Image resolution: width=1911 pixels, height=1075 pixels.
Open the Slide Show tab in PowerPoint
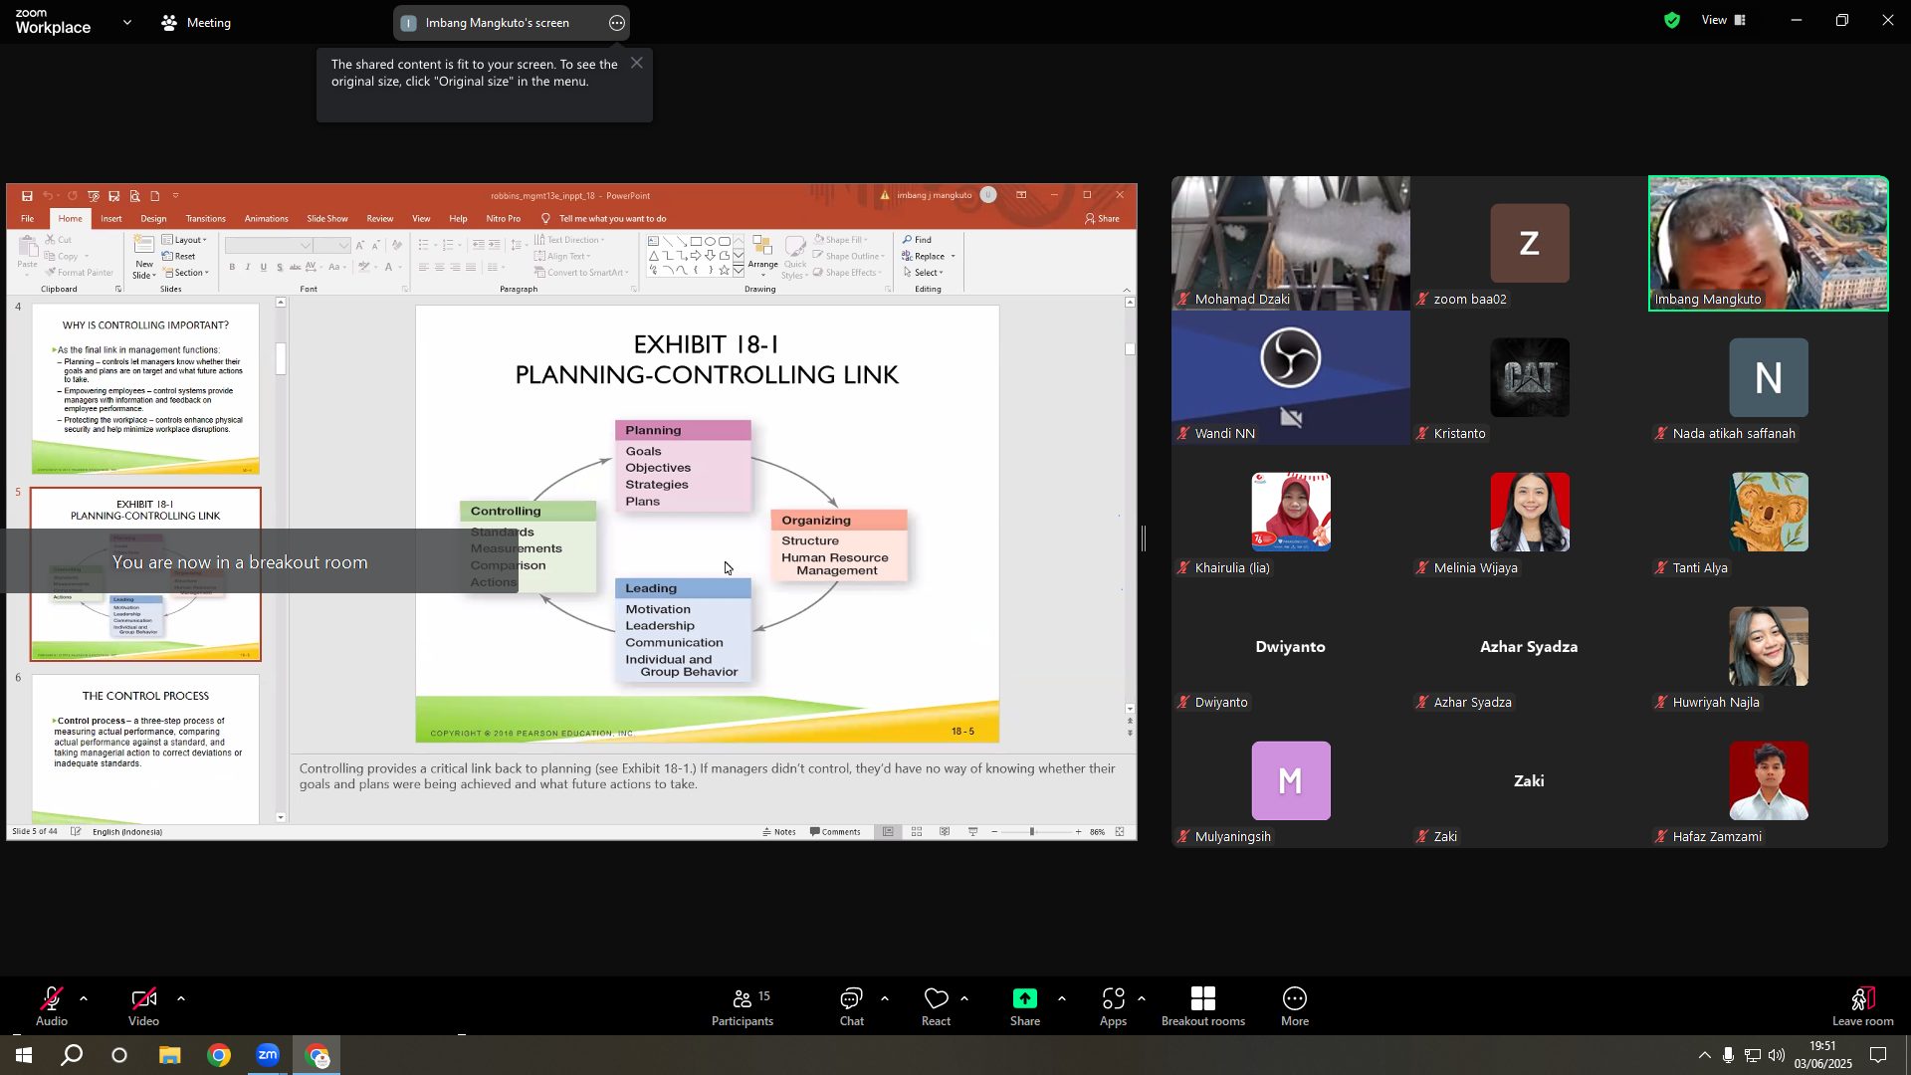(327, 219)
